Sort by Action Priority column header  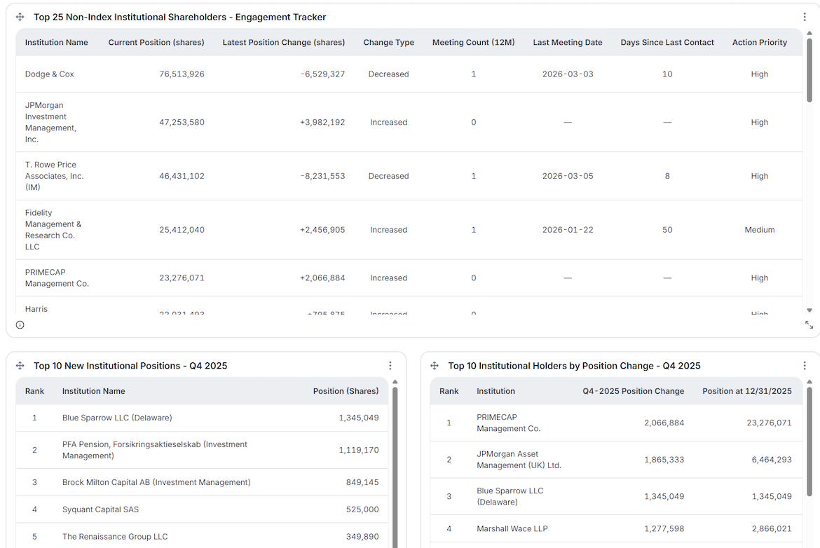point(759,42)
